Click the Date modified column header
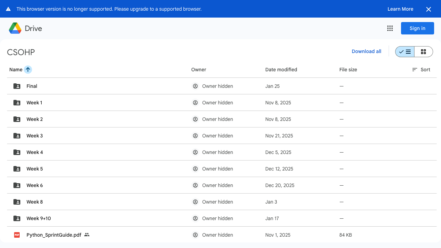The width and height of the screenshot is (441, 248). (x=281, y=70)
